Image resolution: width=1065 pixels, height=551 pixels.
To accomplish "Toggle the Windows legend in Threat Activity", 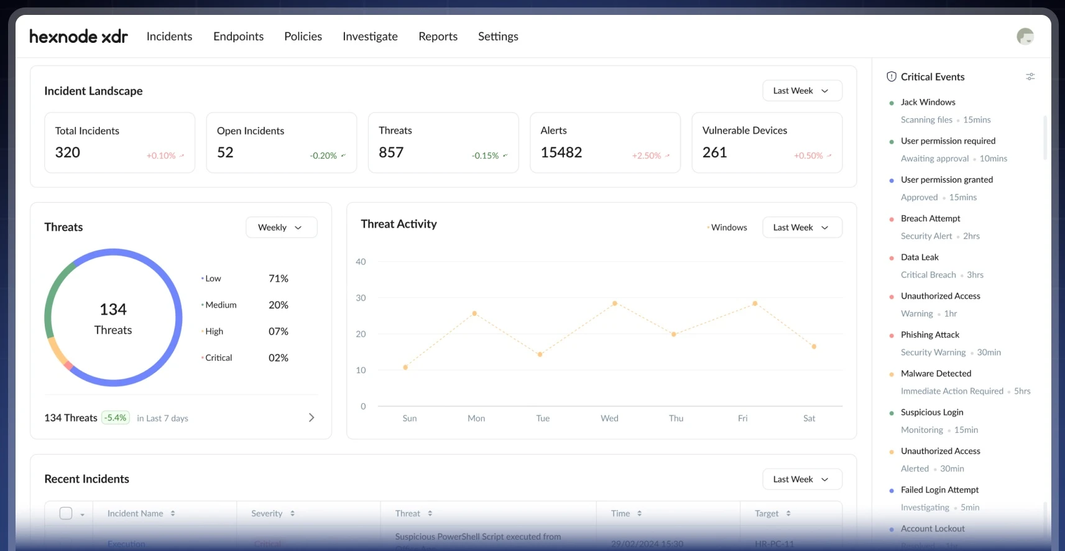I will pyautogui.click(x=727, y=228).
